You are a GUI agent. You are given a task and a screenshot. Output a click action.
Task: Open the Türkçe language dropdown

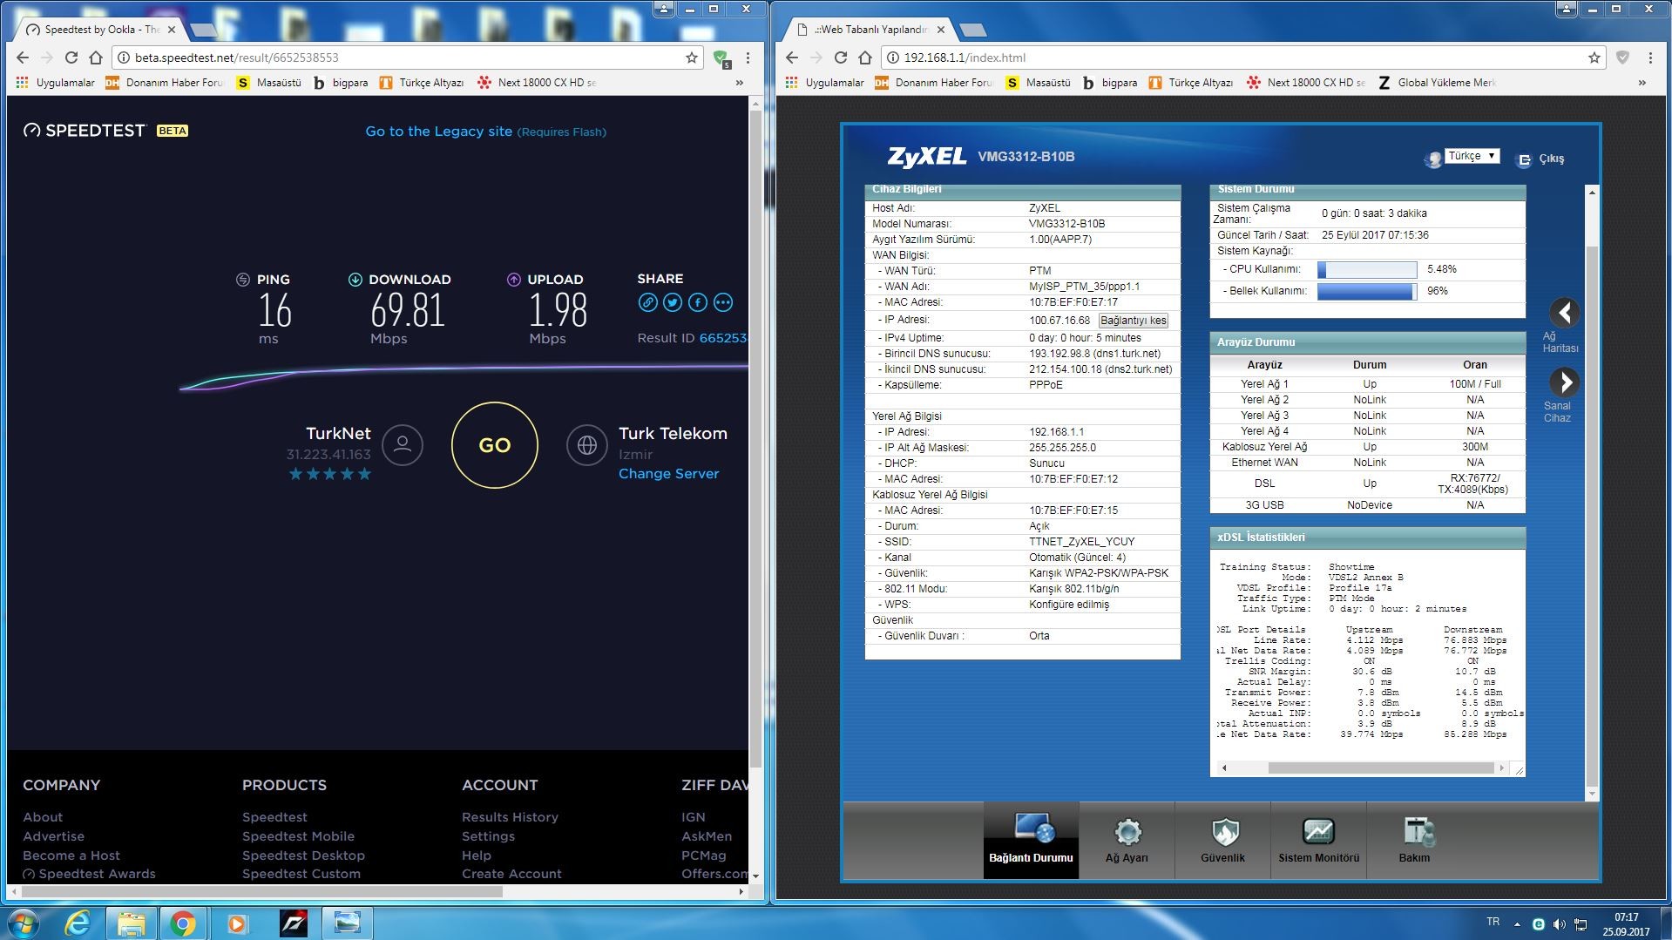[1472, 156]
